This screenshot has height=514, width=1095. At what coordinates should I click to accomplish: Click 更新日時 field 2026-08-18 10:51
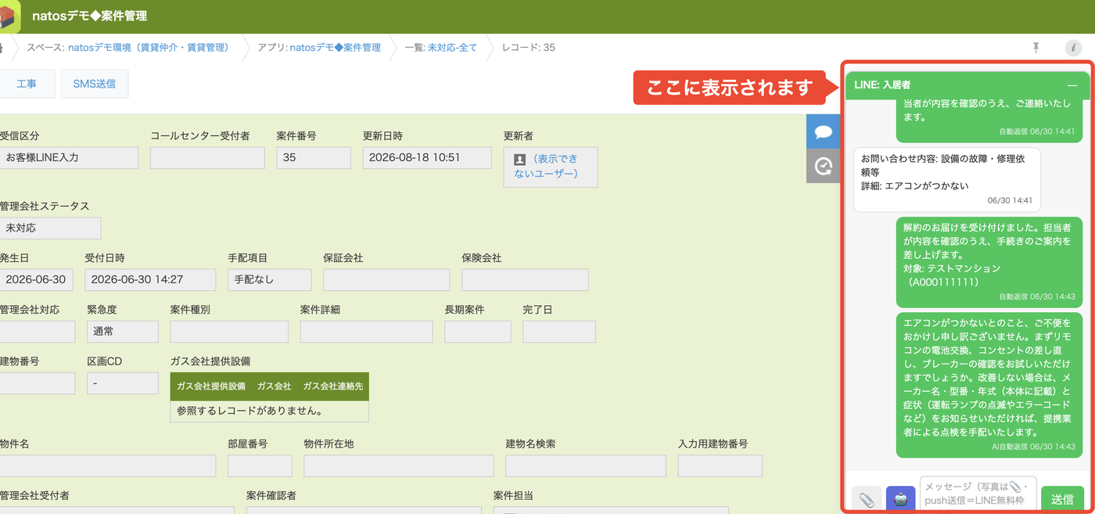(427, 157)
